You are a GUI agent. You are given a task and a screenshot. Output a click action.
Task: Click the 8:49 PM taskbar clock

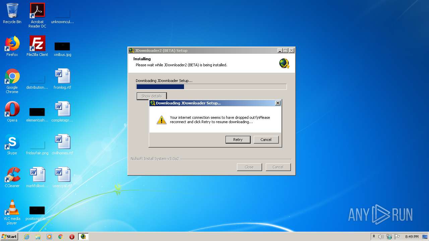click(412, 237)
